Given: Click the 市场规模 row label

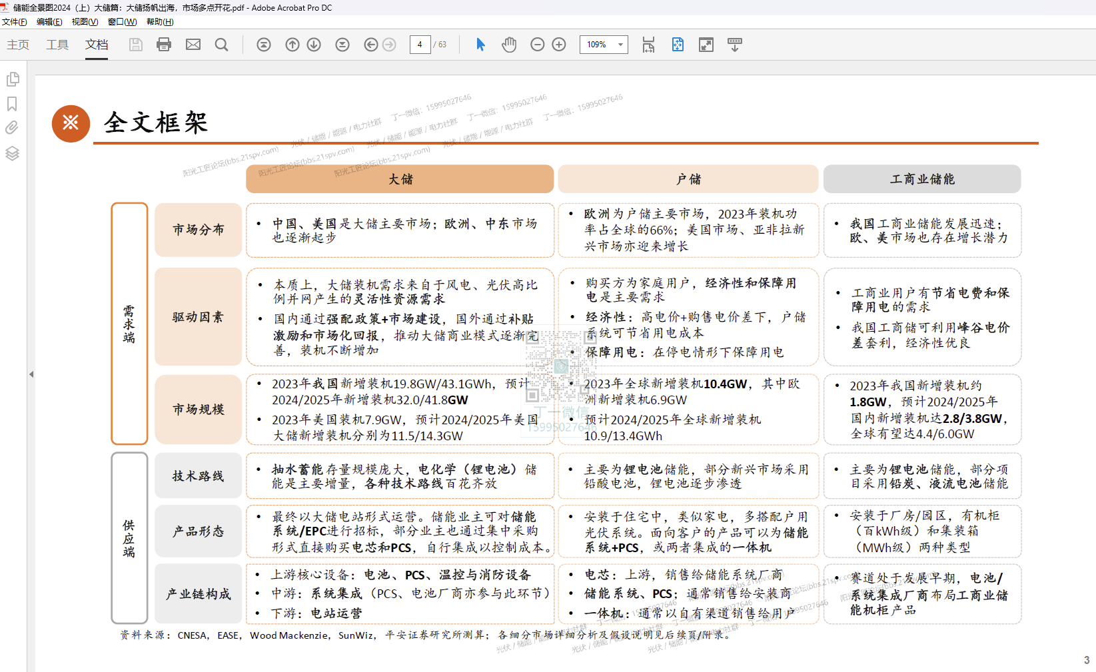Looking at the screenshot, I should (199, 410).
